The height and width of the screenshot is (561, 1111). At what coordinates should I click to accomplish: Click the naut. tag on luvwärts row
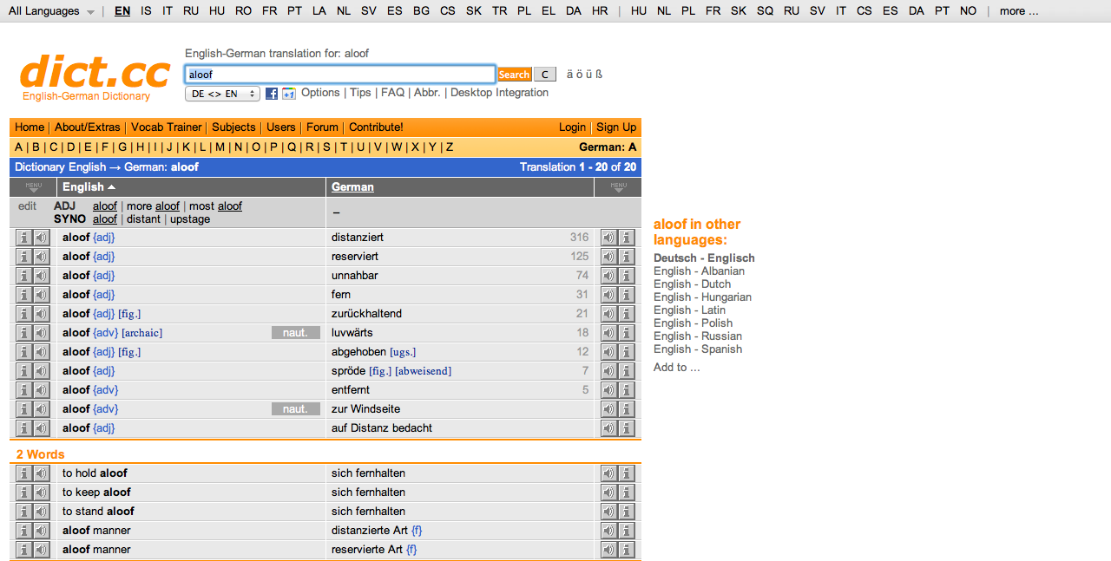click(296, 333)
